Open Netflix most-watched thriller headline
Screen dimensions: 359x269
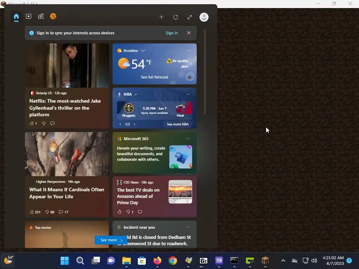coord(65,108)
